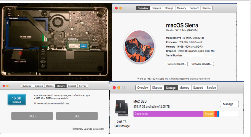Click the RAID Storage SSD drive icon

tap(122, 108)
